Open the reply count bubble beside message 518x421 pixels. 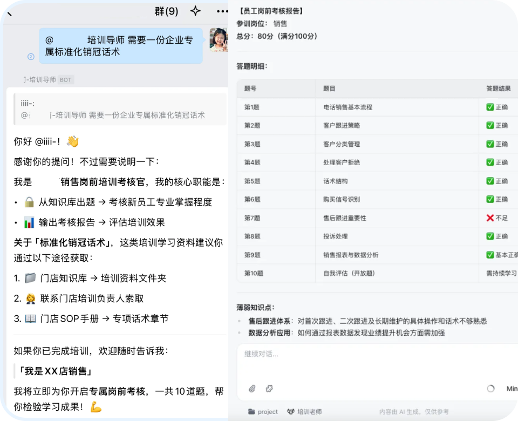click(31, 57)
